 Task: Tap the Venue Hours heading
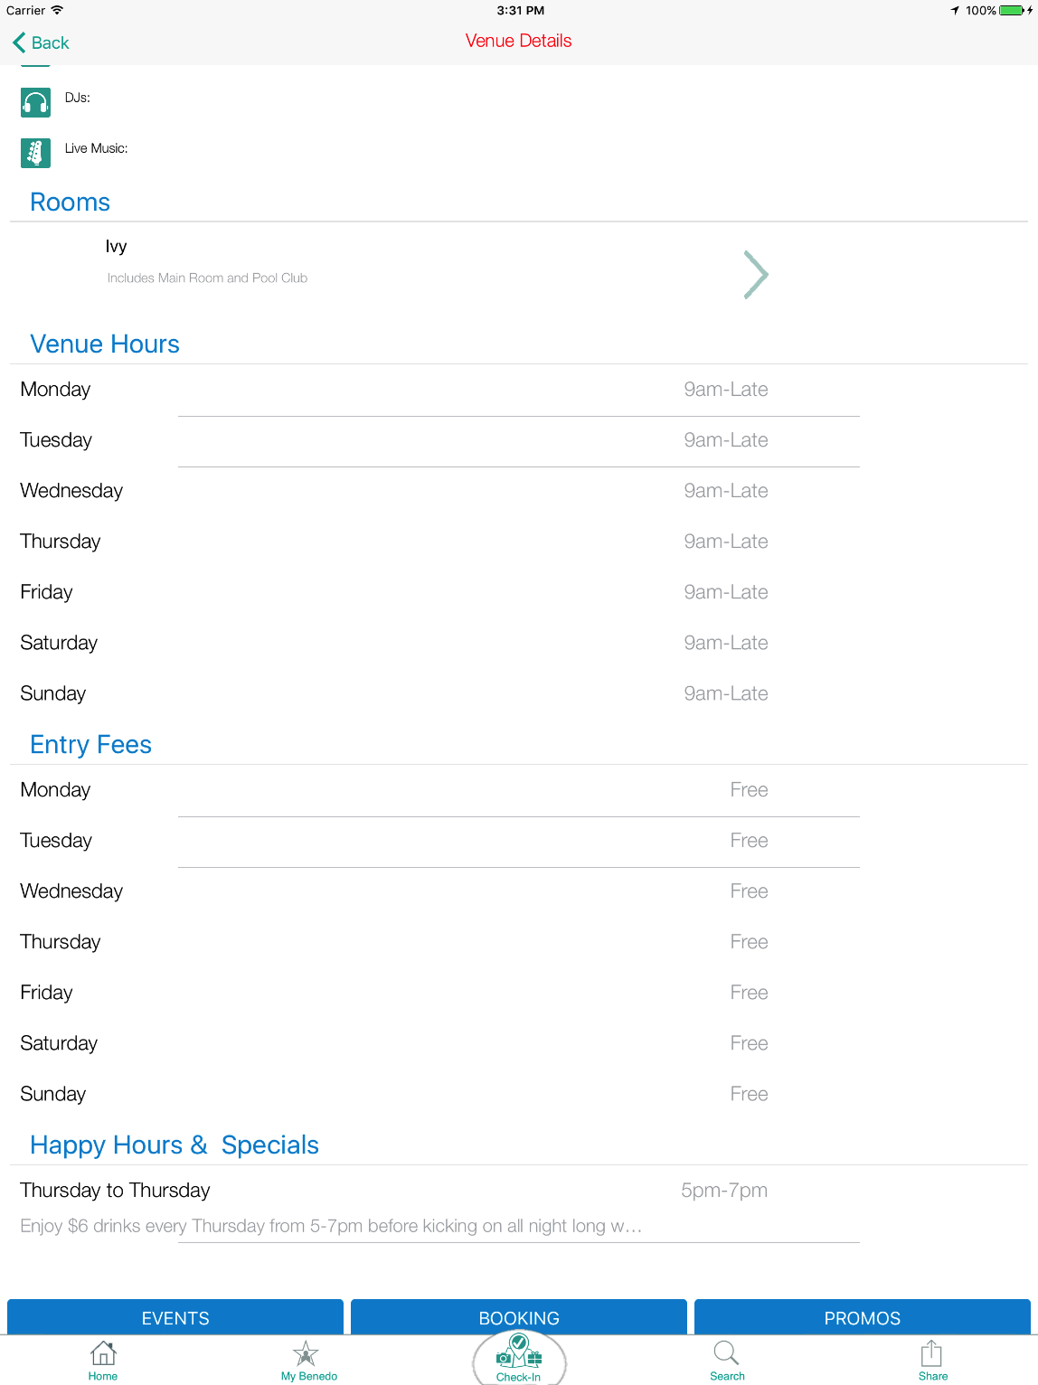click(105, 344)
